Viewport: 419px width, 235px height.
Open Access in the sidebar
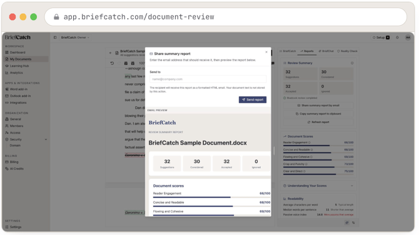(x=13, y=132)
